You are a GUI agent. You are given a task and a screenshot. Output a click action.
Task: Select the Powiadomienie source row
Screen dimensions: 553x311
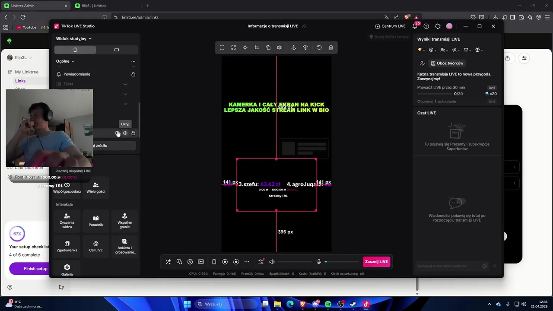pos(96,74)
